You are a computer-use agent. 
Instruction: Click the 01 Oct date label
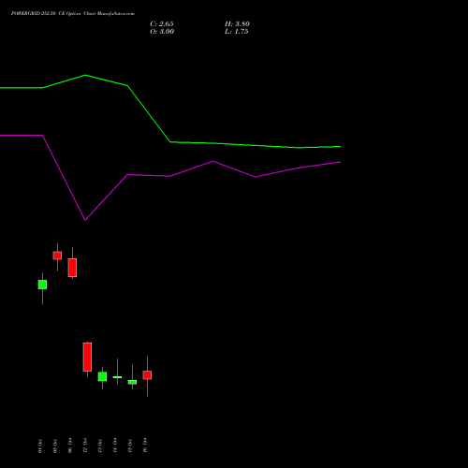(x=40, y=446)
